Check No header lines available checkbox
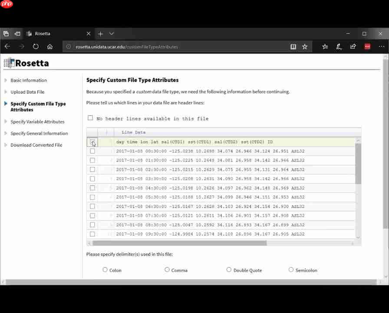 tap(90, 118)
